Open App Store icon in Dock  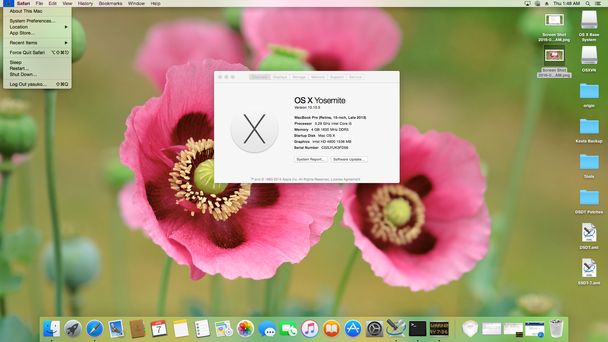point(353,329)
